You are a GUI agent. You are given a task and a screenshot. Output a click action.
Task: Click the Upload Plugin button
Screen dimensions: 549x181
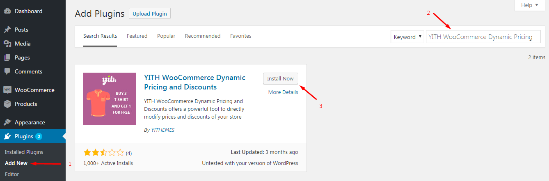click(150, 14)
